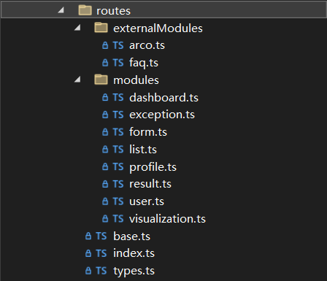Select index.ts under routes
Viewport: 327px width, 281px height.
pyautogui.click(x=134, y=253)
